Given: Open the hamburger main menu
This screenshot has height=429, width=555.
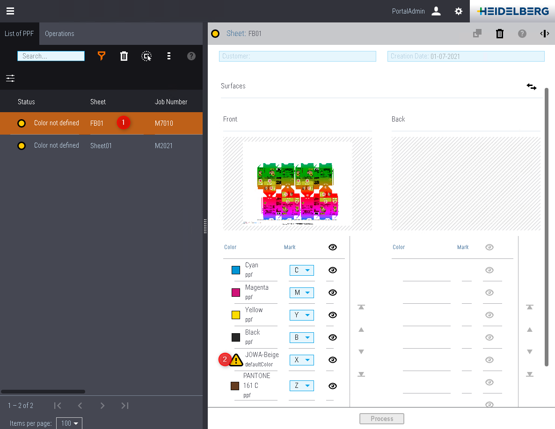Looking at the screenshot, I should (10, 11).
